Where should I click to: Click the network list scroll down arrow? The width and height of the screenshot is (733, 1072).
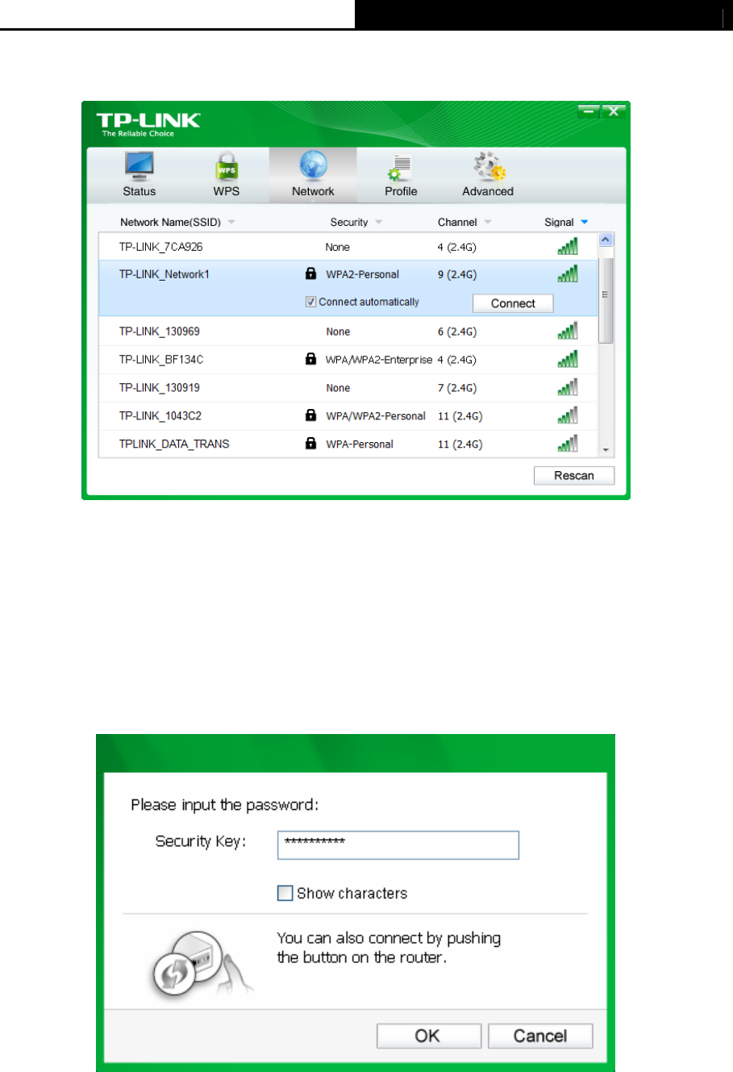click(606, 451)
